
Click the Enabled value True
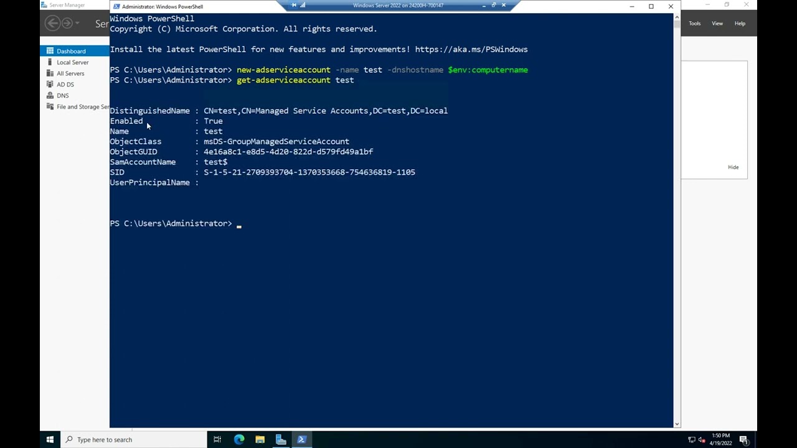[x=213, y=121]
